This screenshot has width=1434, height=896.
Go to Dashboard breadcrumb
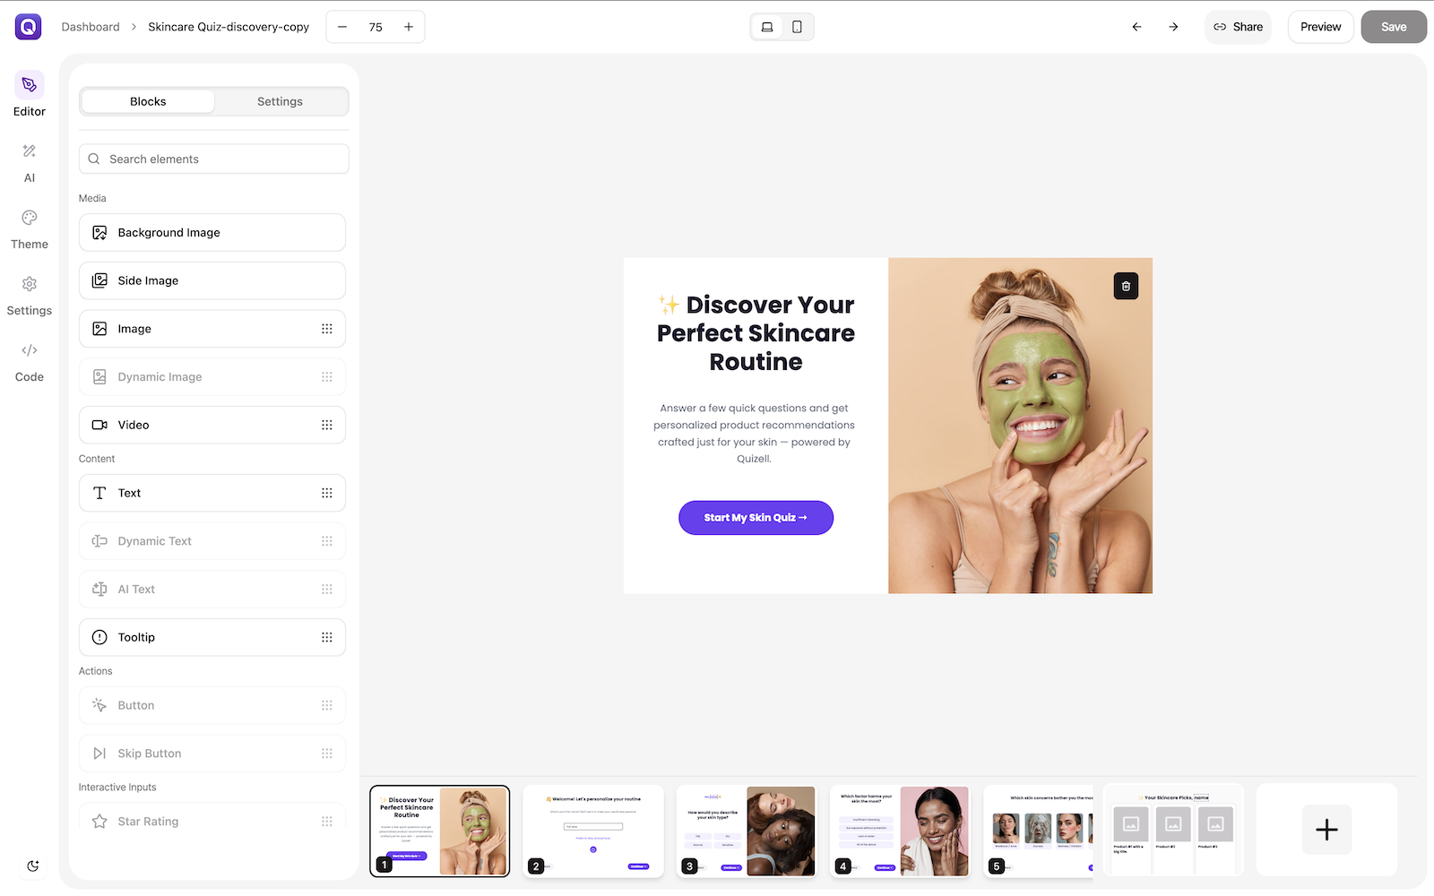click(x=91, y=27)
